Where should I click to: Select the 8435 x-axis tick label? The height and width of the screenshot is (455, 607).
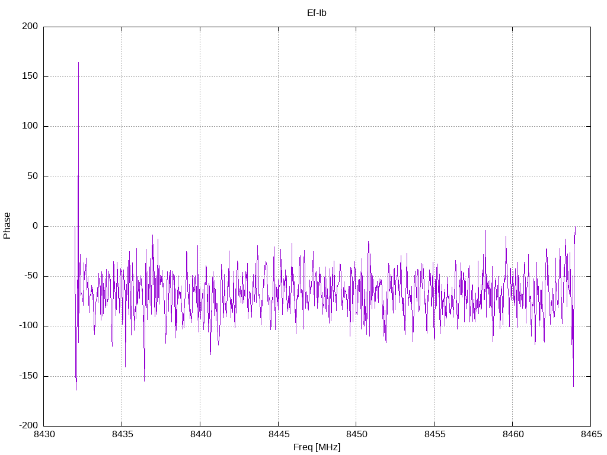122,435
